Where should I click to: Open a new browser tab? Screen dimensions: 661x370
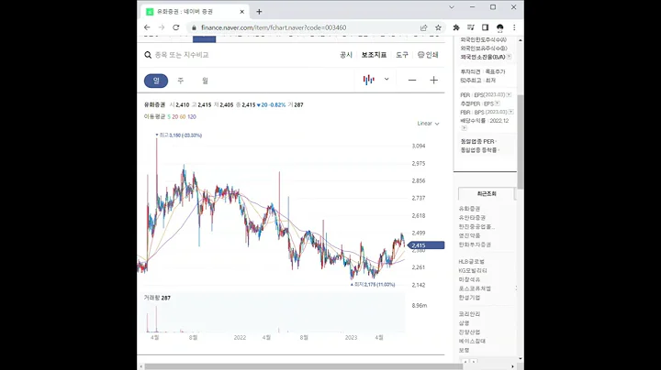(259, 12)
